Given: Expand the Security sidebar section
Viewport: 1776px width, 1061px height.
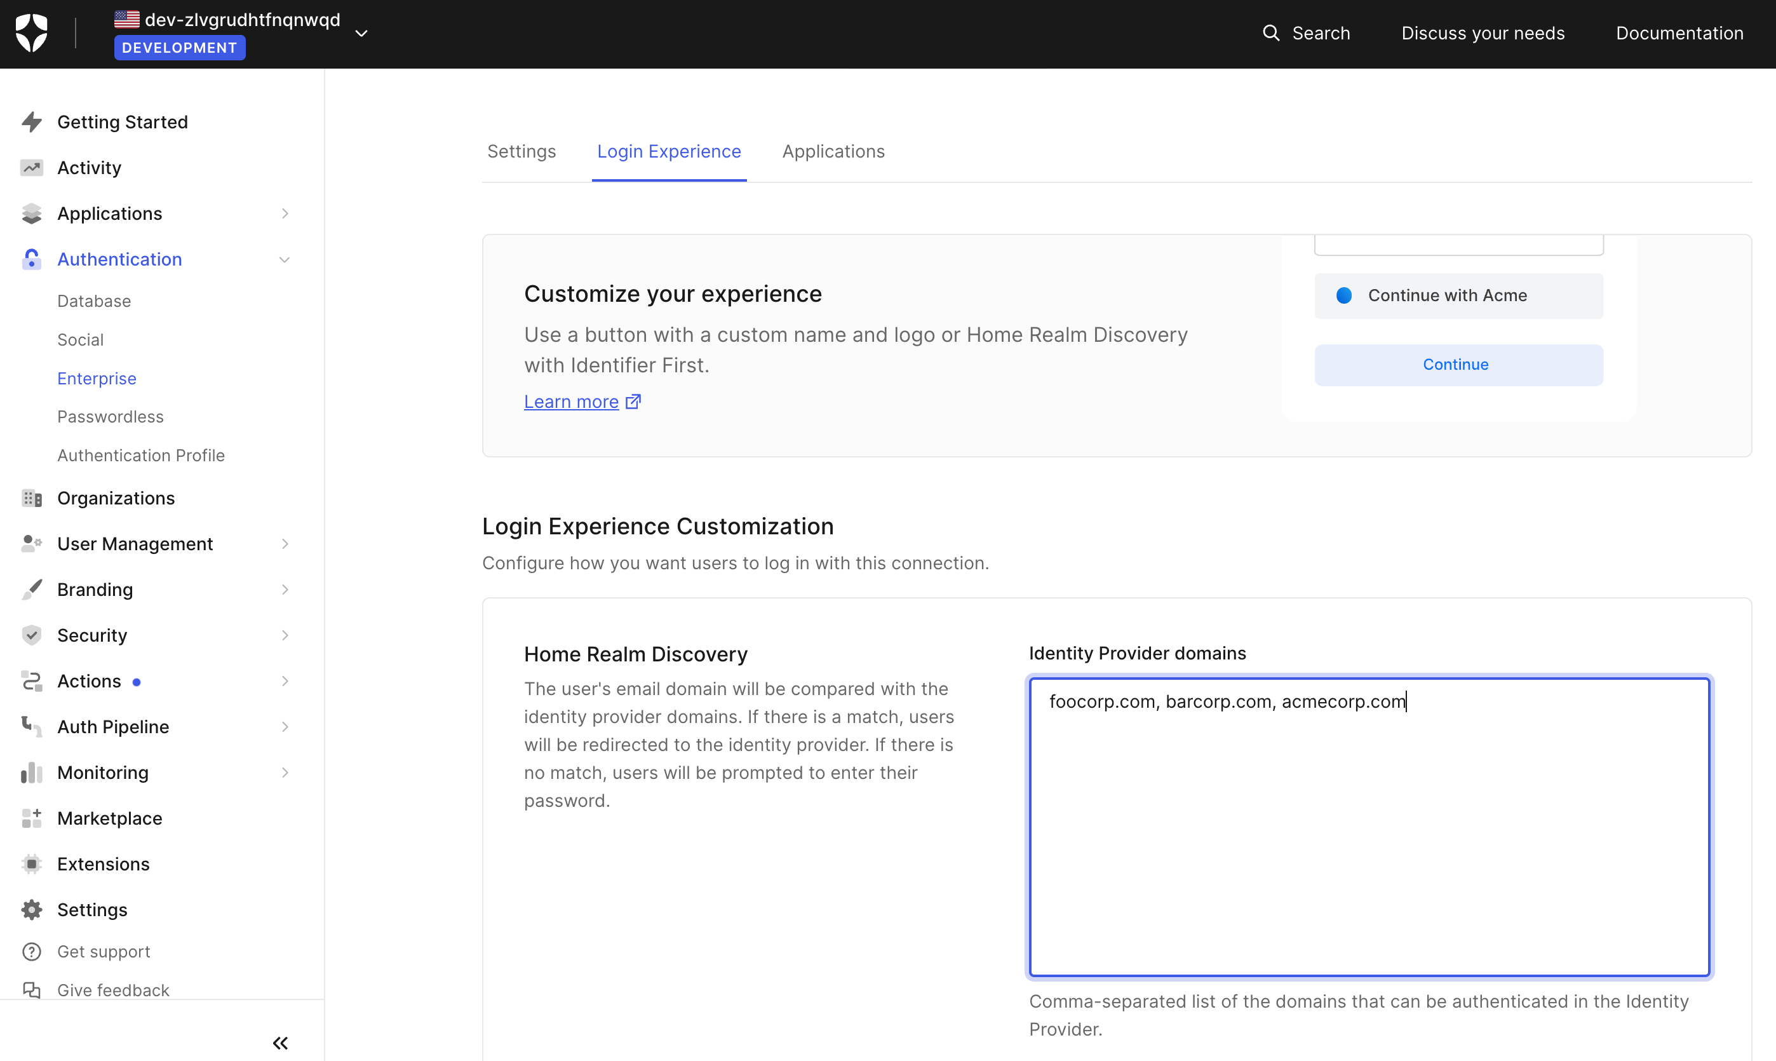Looking at the screenshot, I should click(285, 635).
